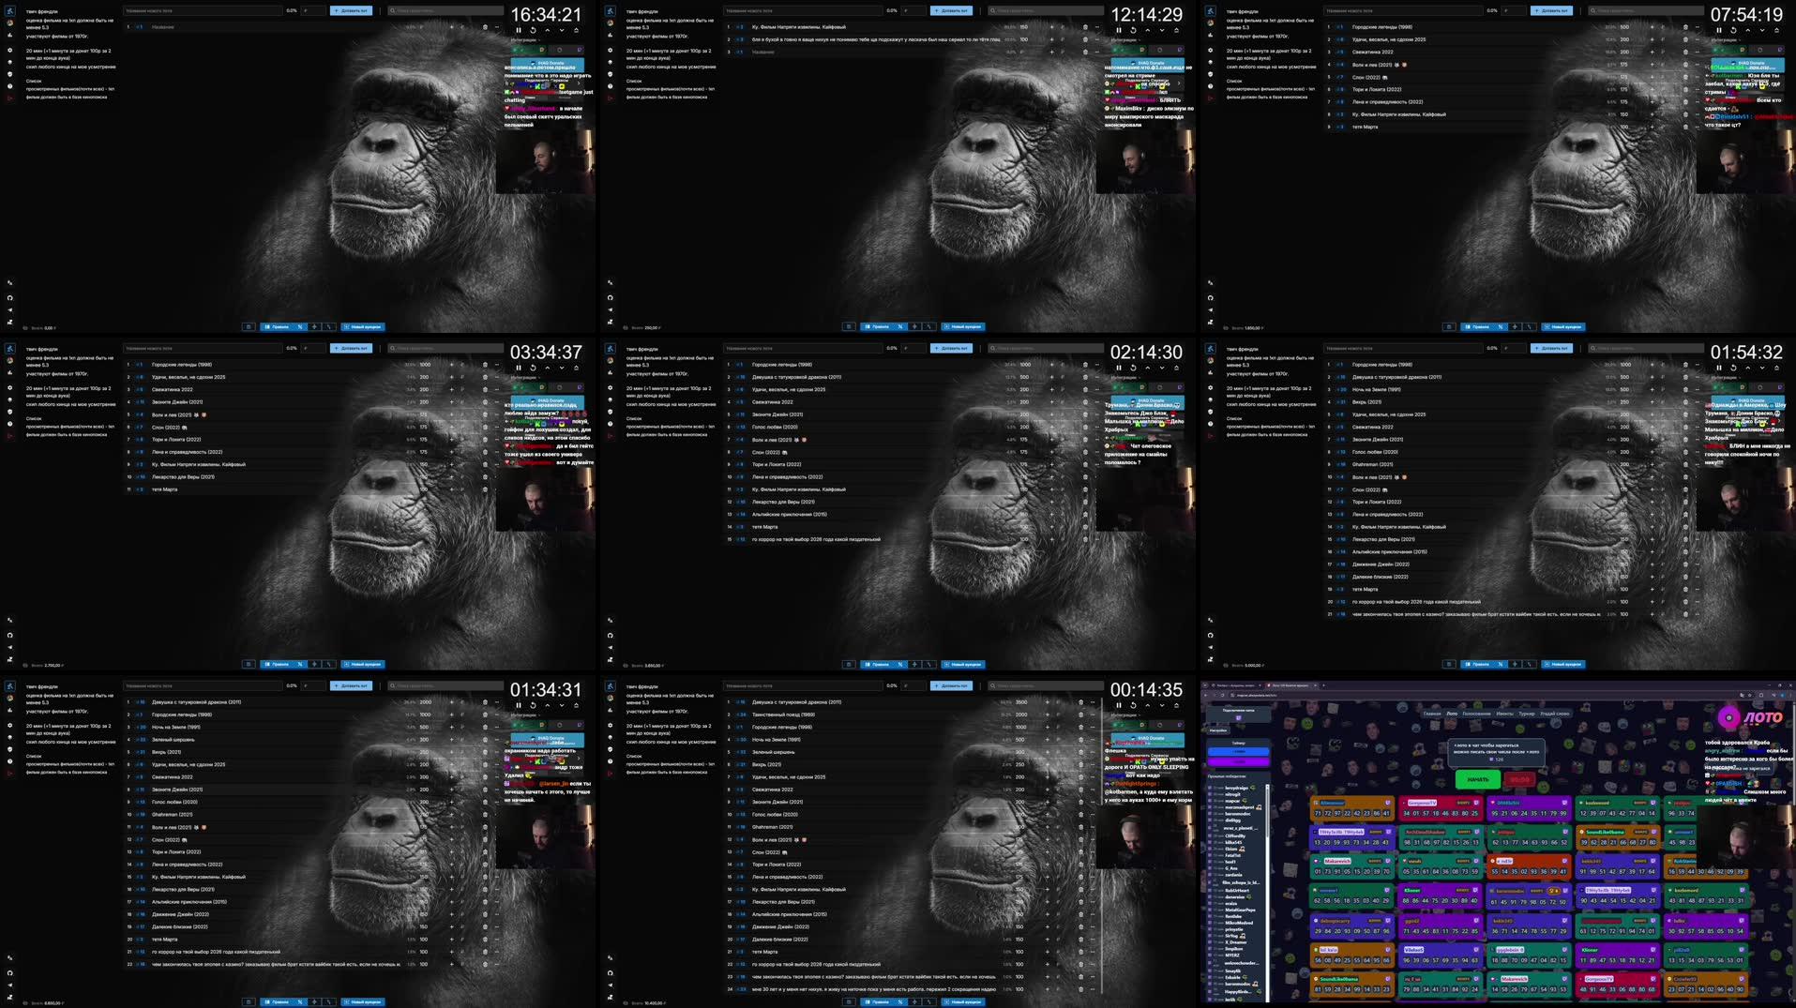This screenshot has width=1796, height=1008.
Task: Click the percent toggle in the bottom bar of 12:14:29
Action: click(x=900, y=326)
